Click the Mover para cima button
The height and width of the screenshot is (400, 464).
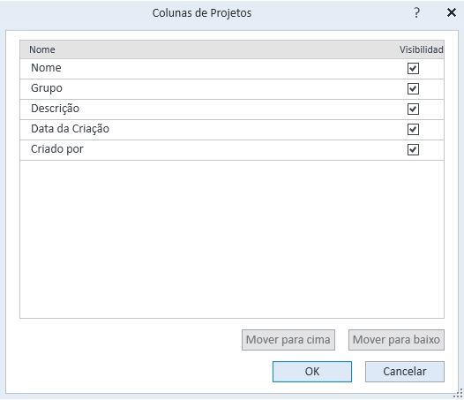click(x=288, y=340)
